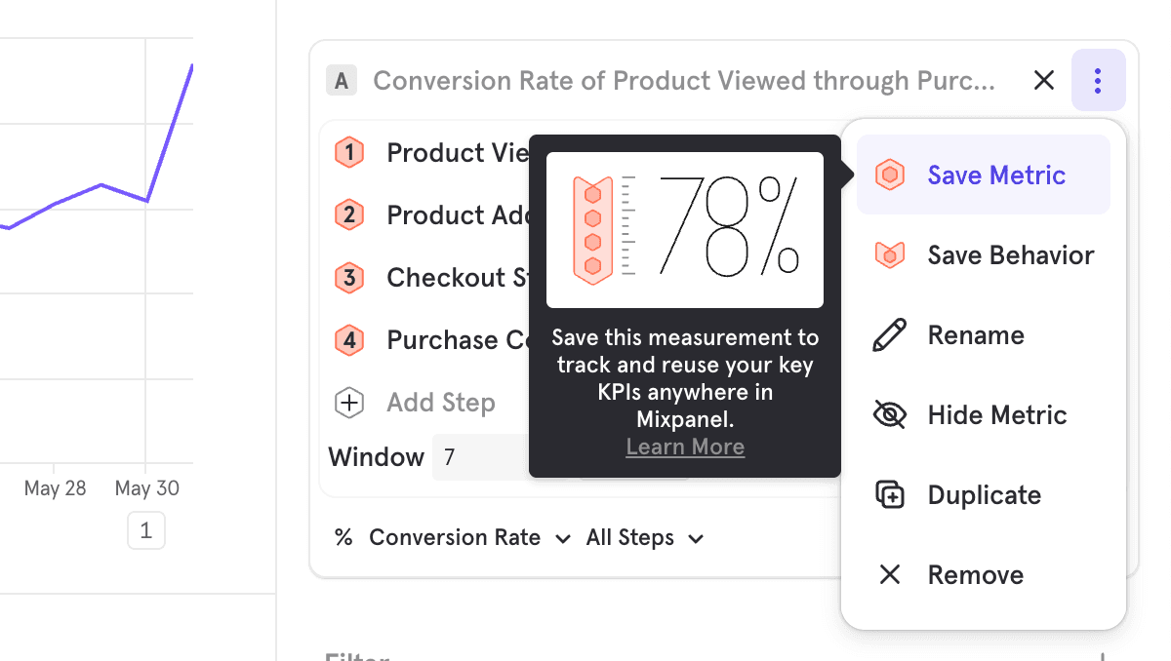The image size is (1171, 661).
Task: Select the Remove menu option
Action: 976,575
